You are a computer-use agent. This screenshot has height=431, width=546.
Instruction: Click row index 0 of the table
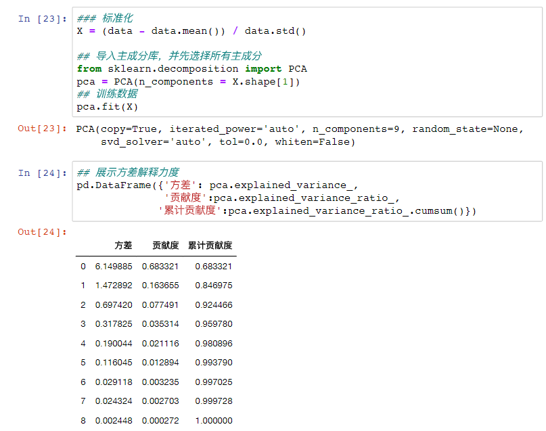point(83,267)
